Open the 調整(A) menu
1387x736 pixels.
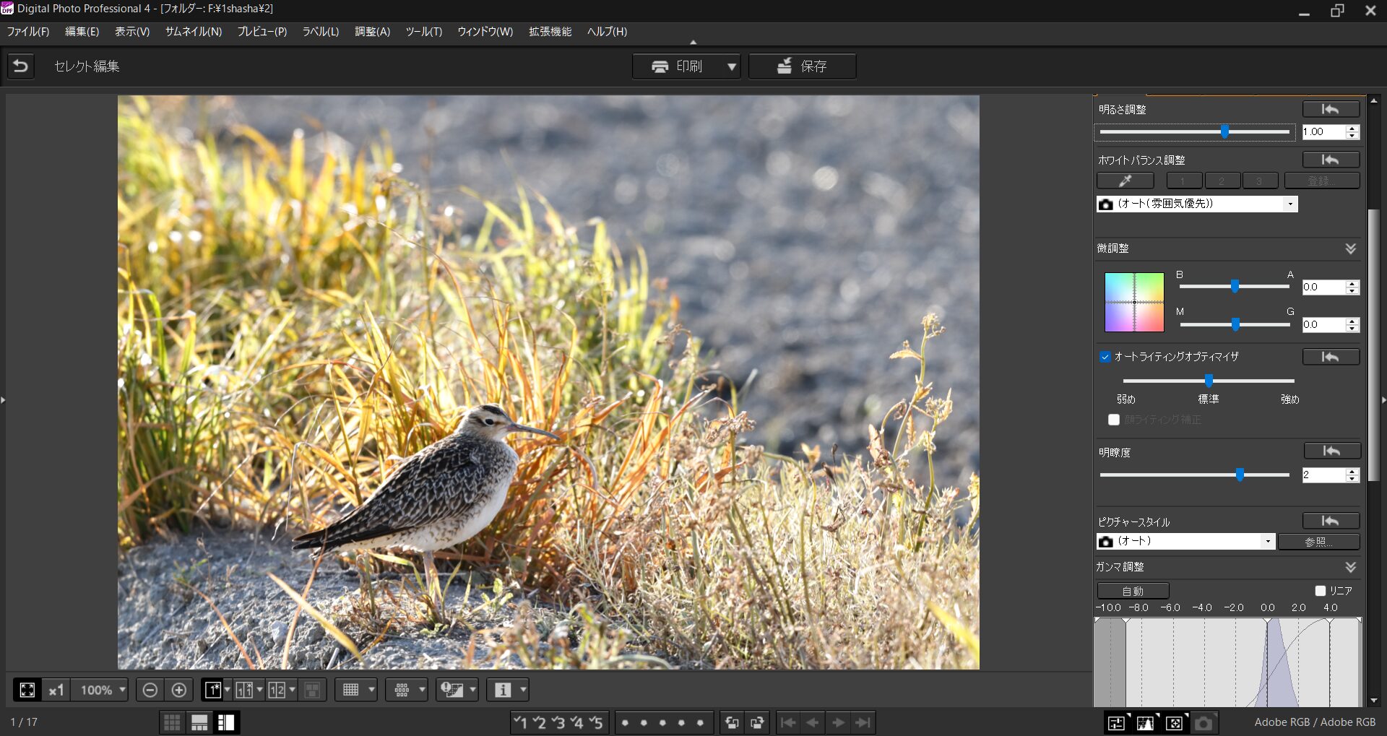(x=372, y=32)
